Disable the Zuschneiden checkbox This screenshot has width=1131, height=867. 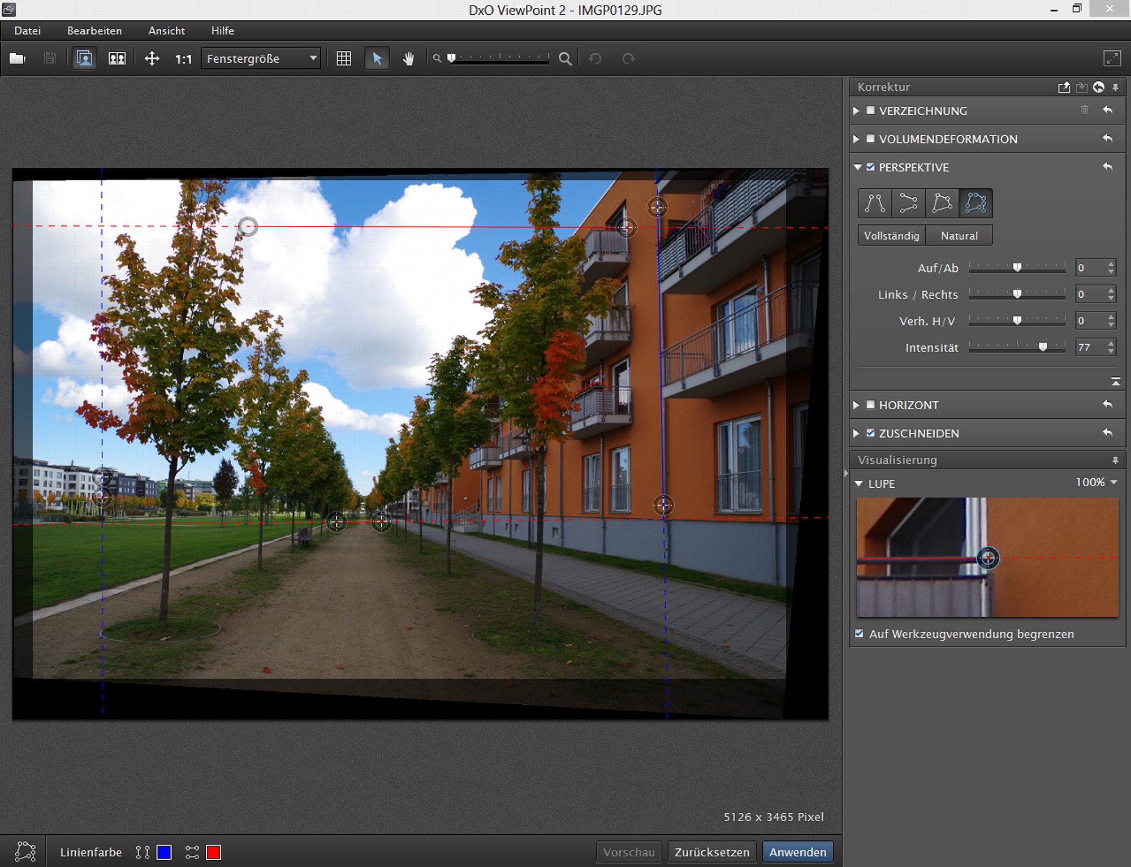tap(870, 433)
